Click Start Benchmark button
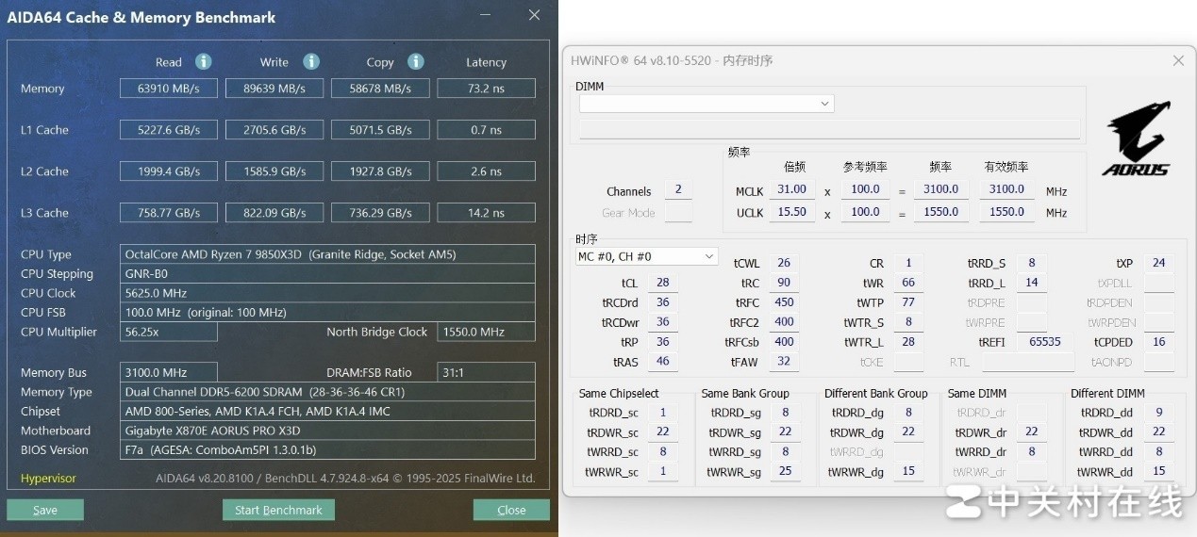 tap(278, 510)
